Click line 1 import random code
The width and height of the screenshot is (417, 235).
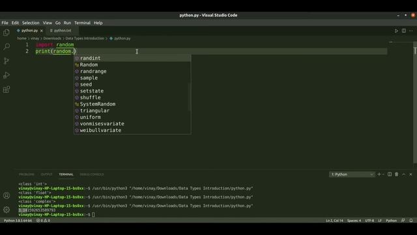click(x=55, y=45)
